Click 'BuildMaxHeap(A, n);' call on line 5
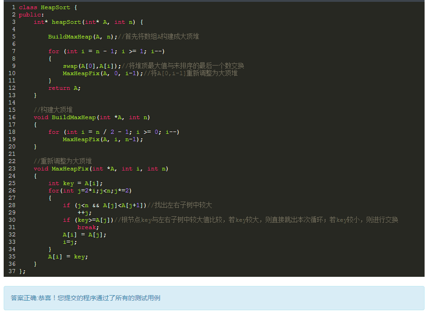This screenshot has width=425, height=313. (x=83, y=37)
